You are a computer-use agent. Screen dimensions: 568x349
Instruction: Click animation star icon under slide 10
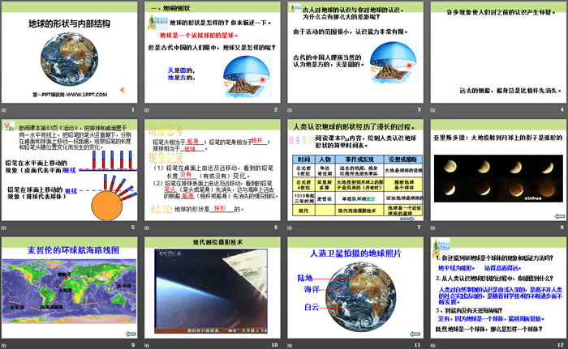click(147, 346)
